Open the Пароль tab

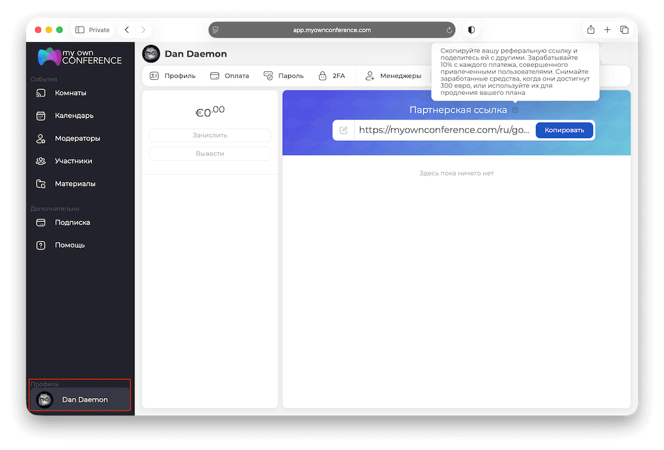coord(283,76)
